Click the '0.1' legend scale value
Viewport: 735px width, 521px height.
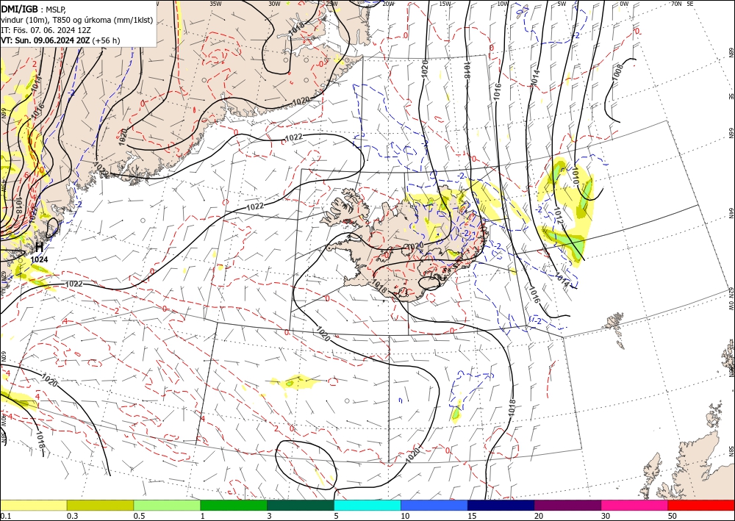click(4, 516)
